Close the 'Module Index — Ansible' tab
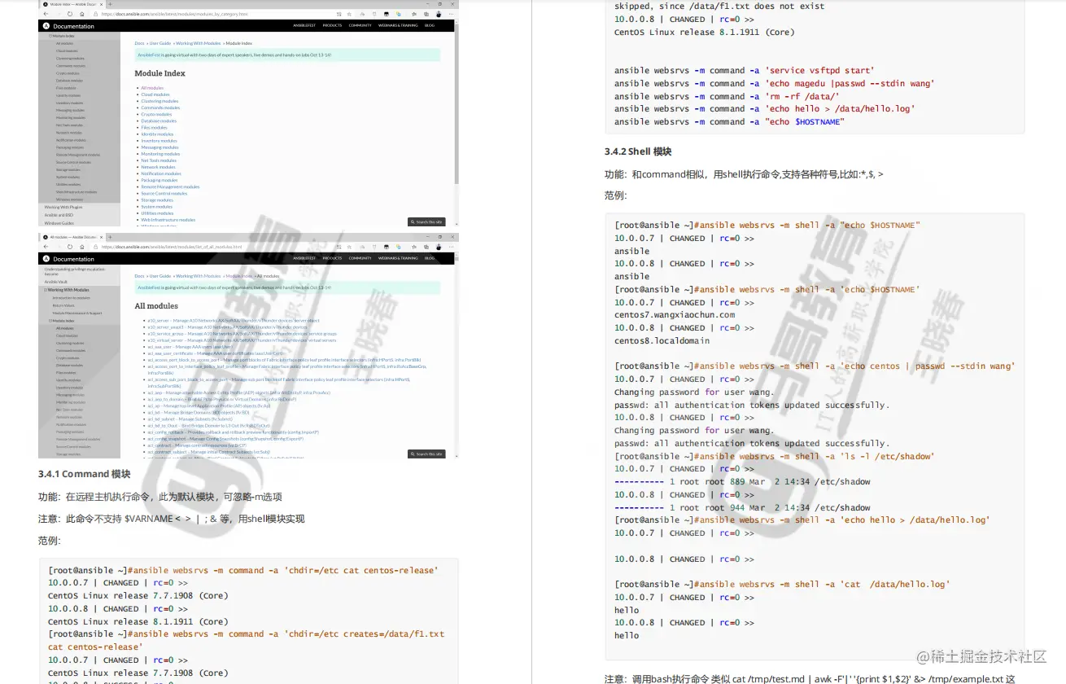The image size is (1066, 684). click(x=102, y=4)
